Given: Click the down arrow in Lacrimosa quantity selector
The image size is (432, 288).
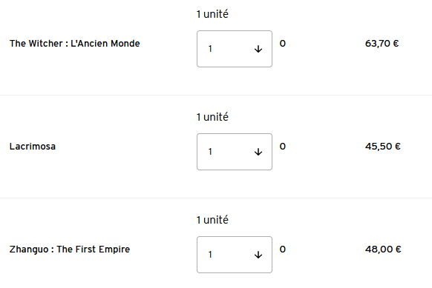Looking at the screenshot, I should click(258, 152).
